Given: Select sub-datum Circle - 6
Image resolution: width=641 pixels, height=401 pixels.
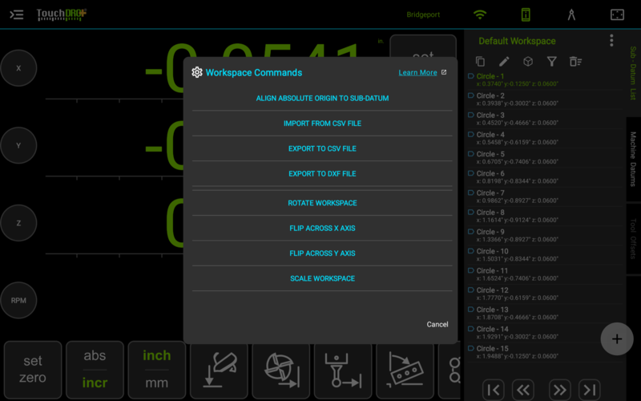Looking at the screenshot, I should pos(545,177).
